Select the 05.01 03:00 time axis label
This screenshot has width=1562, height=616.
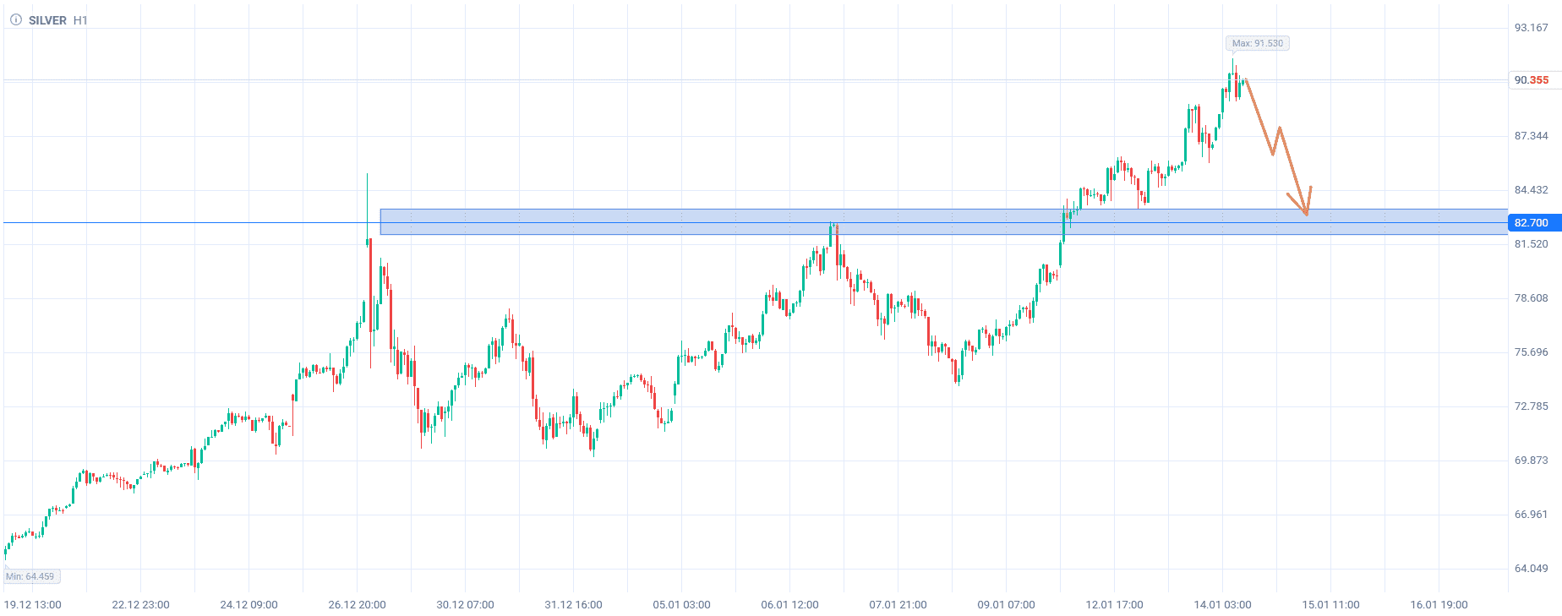(681, 605)
